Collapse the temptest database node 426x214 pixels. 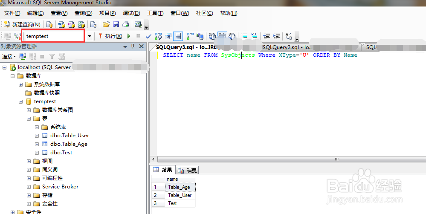point(20,101)
